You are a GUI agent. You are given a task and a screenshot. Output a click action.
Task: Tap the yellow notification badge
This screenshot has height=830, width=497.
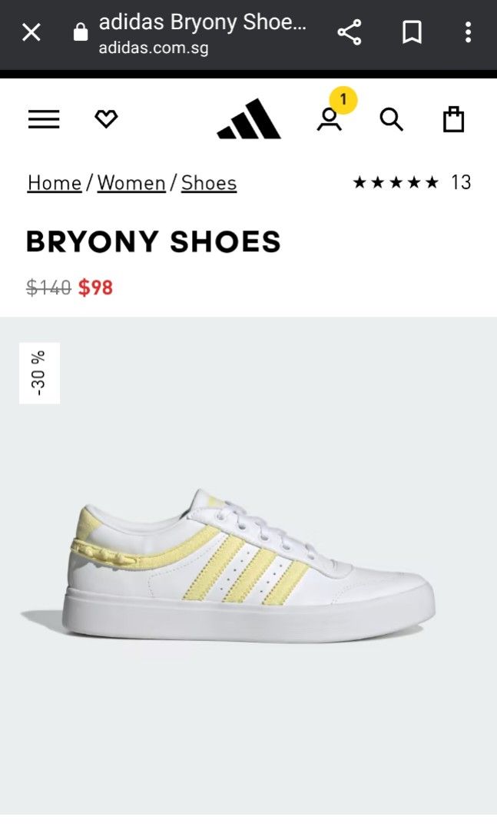pyautogui.click(x=343, y=99)
